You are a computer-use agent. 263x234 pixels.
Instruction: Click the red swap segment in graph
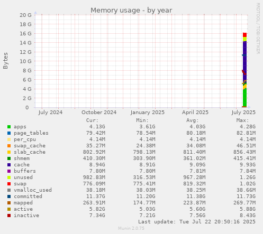point(244,35)
